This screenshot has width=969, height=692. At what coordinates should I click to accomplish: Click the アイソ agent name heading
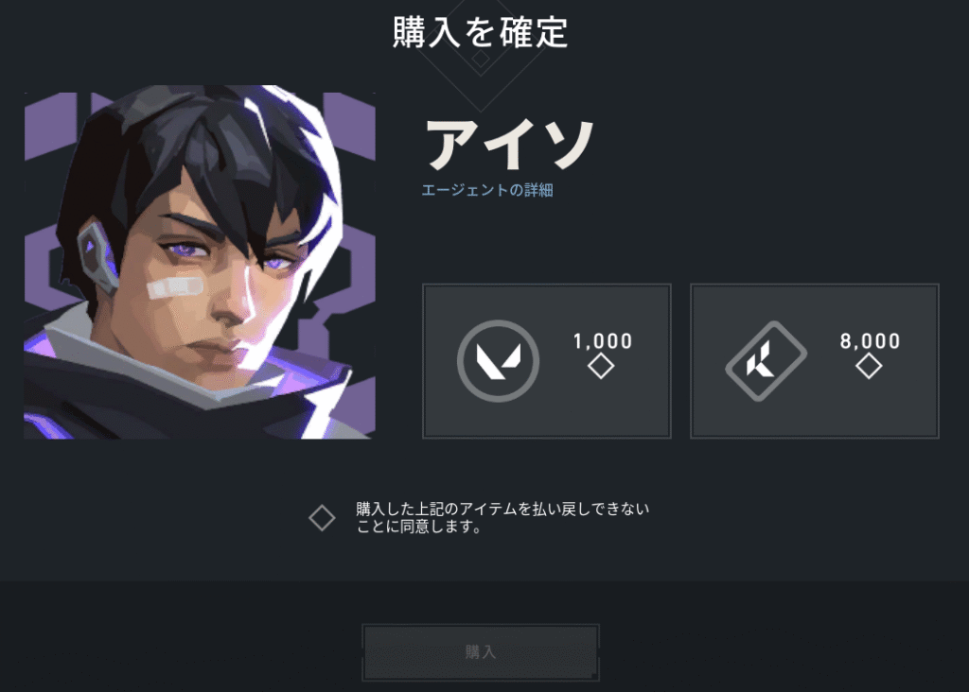coord(509,146)
